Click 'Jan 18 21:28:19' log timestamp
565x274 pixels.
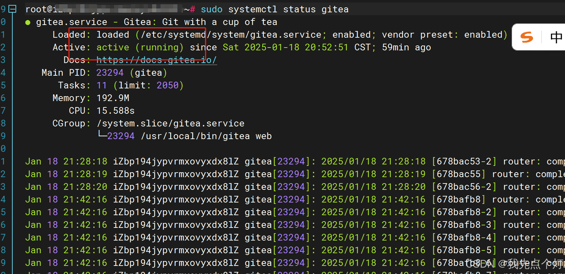pos(66,174)
